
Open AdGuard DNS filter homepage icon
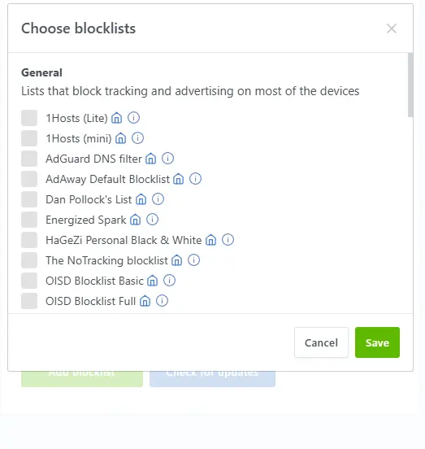tap(150, 159)
